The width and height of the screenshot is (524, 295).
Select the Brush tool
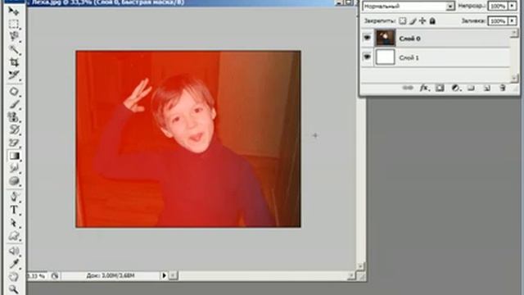point(14,104)
